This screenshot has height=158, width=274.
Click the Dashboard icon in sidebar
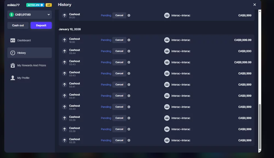13,40
